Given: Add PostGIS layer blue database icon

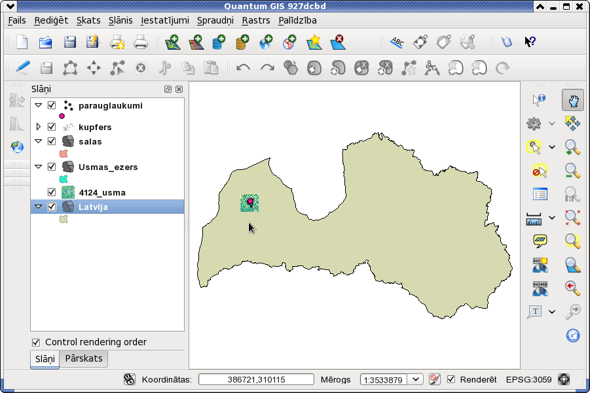Looking at the screenshot, I should point(219,42).
